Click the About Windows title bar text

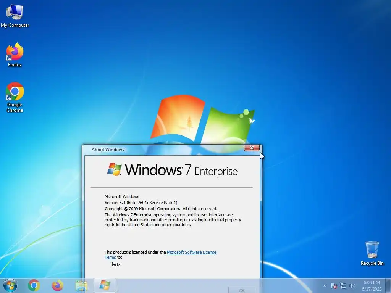(x=108, y=150)
